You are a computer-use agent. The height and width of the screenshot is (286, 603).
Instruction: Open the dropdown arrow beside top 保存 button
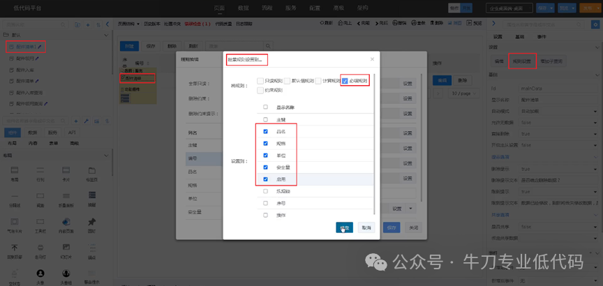click(x=552, y=8)
